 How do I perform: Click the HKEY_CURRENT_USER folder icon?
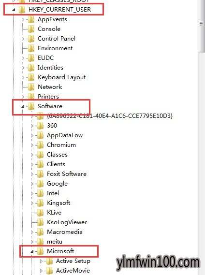click(x=22, y=10)
